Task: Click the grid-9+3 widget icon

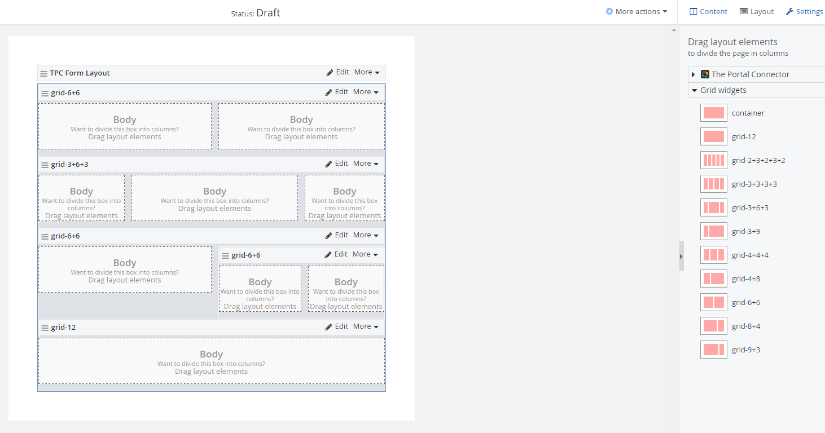Action: pos(714,350)
